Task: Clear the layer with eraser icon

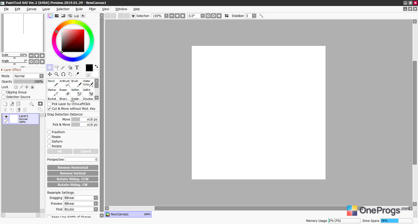Action: (x=18, y=110)
